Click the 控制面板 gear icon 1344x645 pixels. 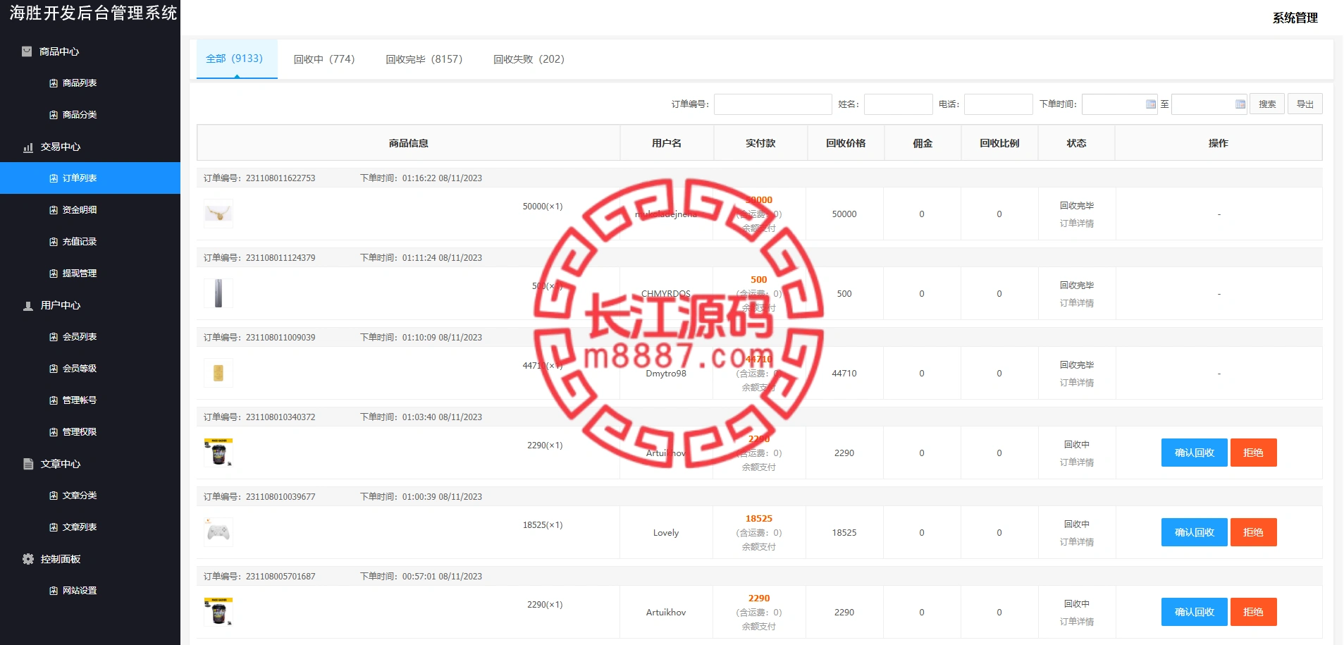28,559
